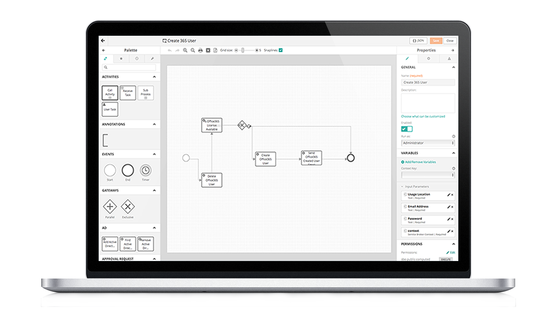Image resolution: width=550 pixels, height=316 pixels.
Task: Remove the Password input parameter
Action: pyautogui.click(x=452, y=219)
